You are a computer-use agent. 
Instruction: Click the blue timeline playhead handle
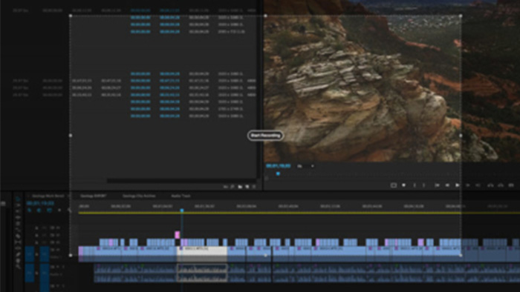(x=182, y=210)
